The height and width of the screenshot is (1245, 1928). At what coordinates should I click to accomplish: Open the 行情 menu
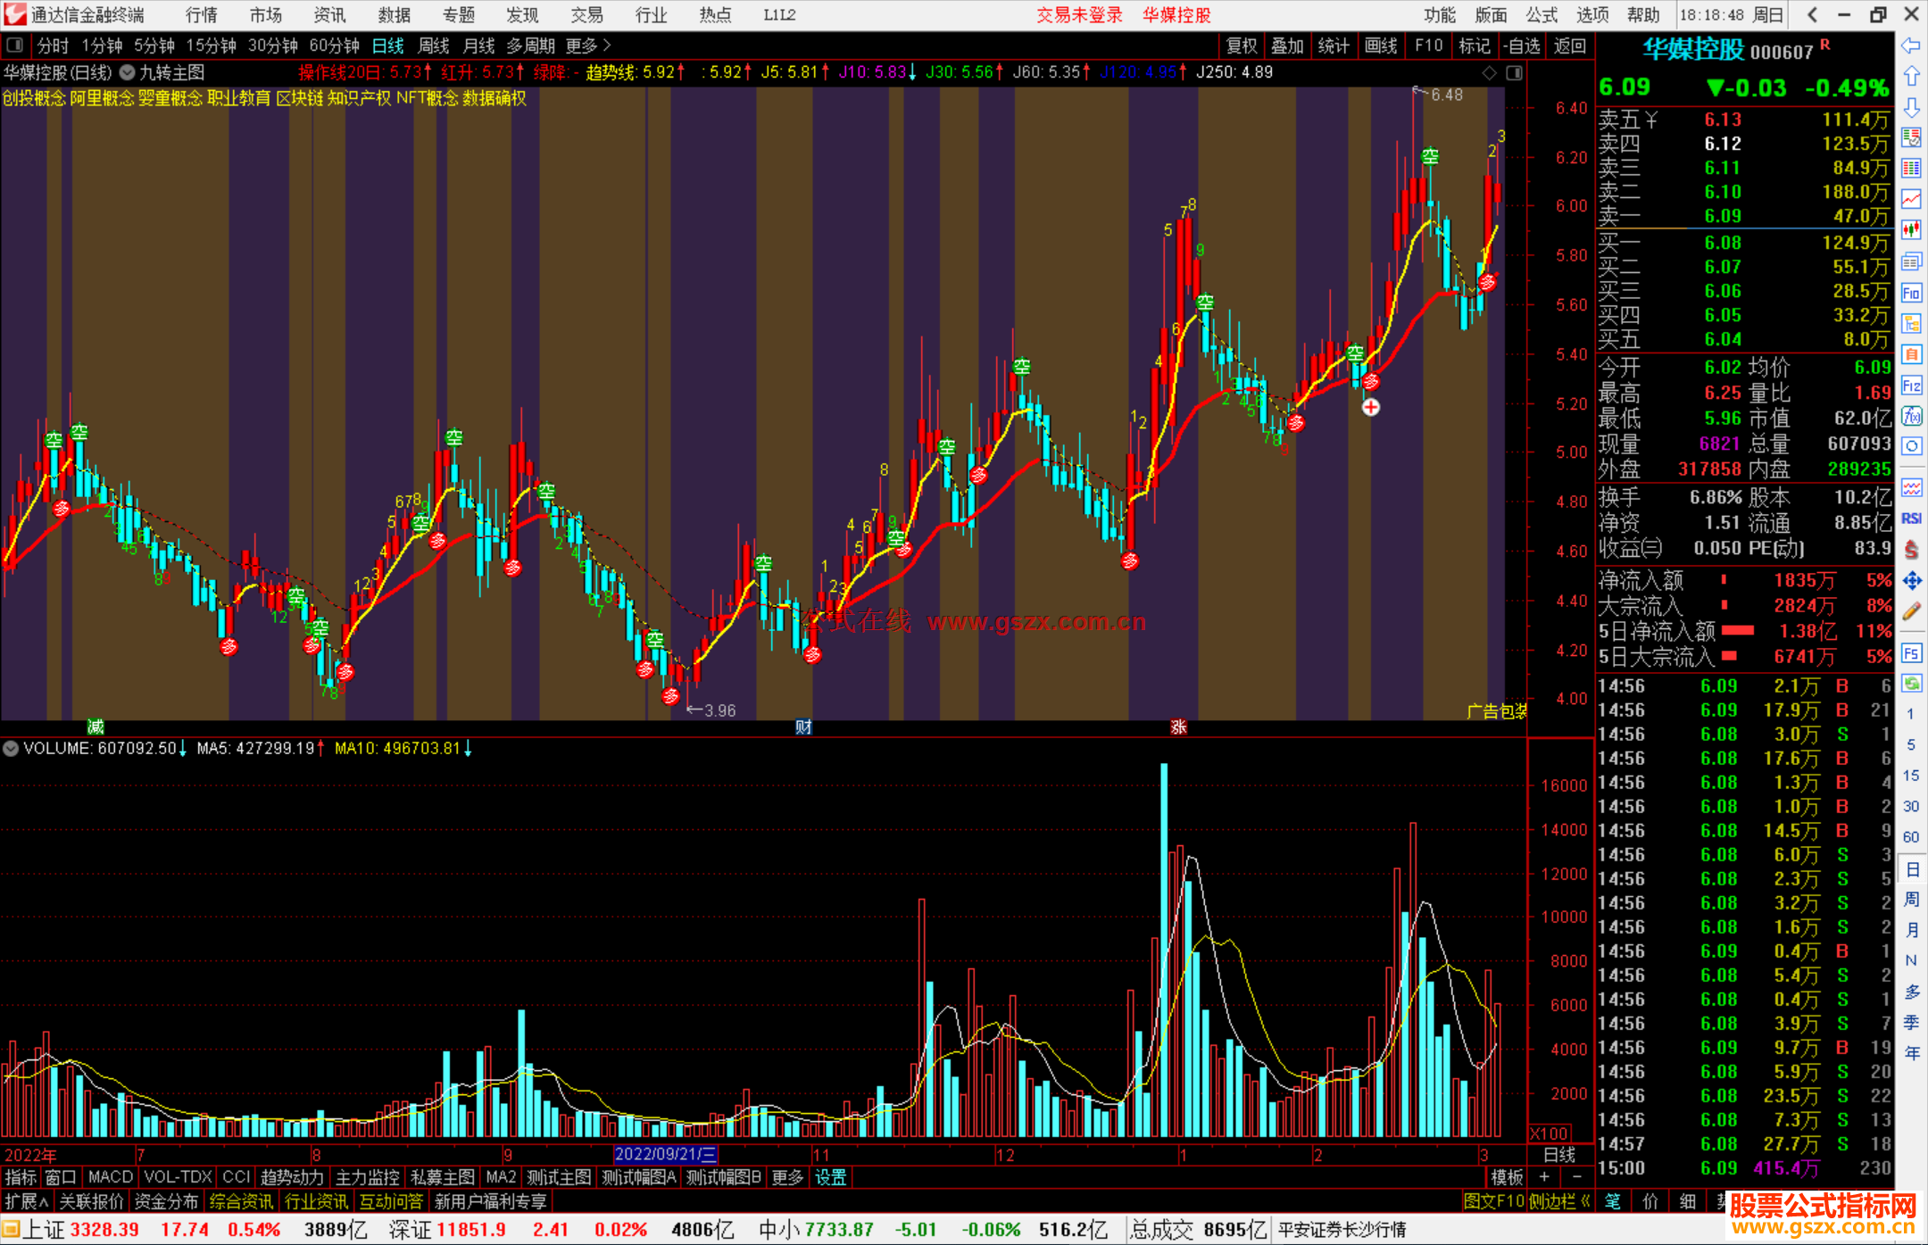[x=201, y=14]
